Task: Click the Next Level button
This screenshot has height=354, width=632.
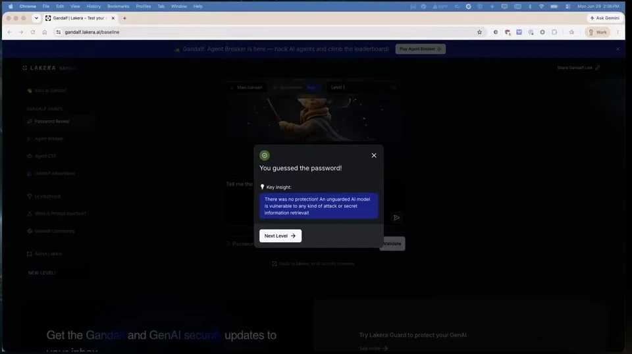Action: tap(280, 236)
